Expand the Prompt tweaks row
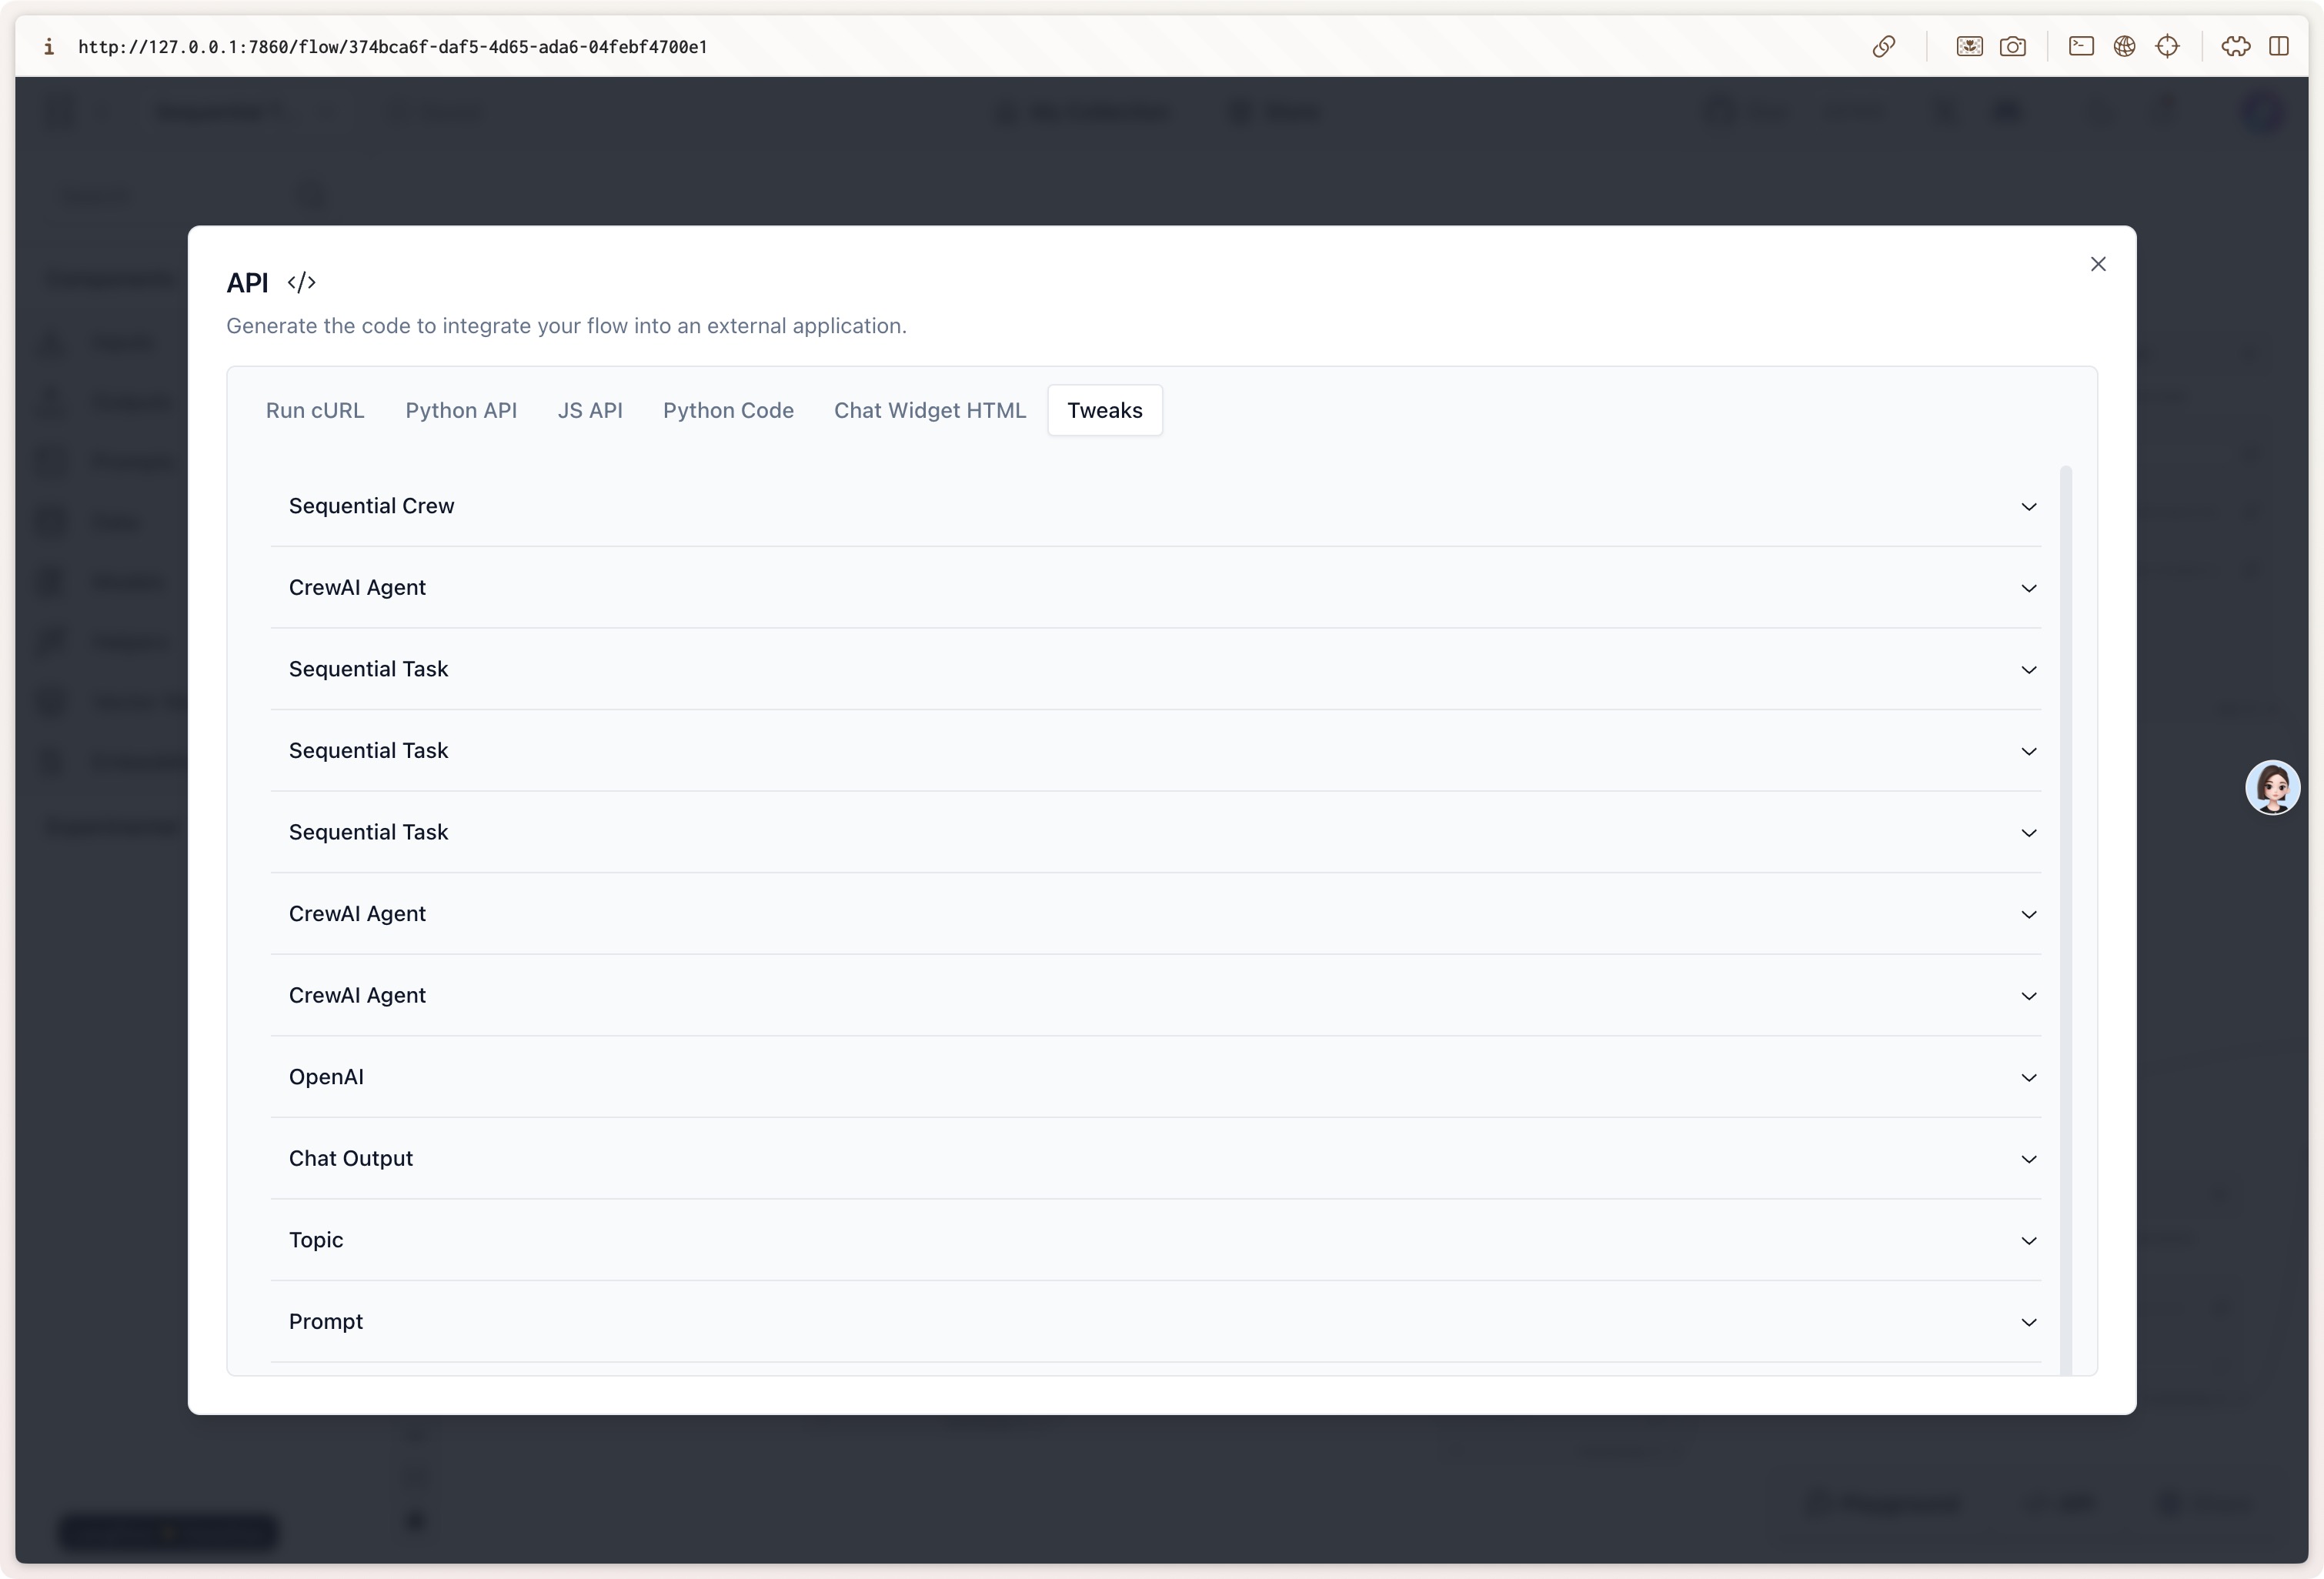 (1155, 1321)
